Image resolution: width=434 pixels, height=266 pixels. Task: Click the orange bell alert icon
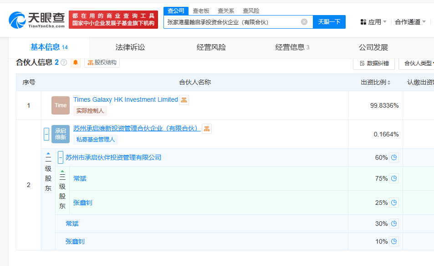coord(76,63)
